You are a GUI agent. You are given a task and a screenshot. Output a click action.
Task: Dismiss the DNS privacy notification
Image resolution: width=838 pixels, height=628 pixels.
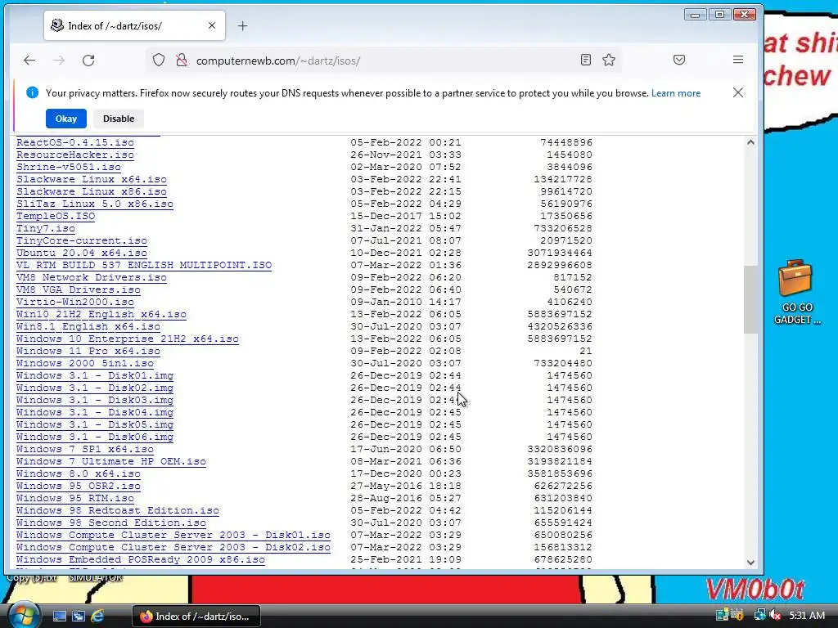tap(738, 92)
